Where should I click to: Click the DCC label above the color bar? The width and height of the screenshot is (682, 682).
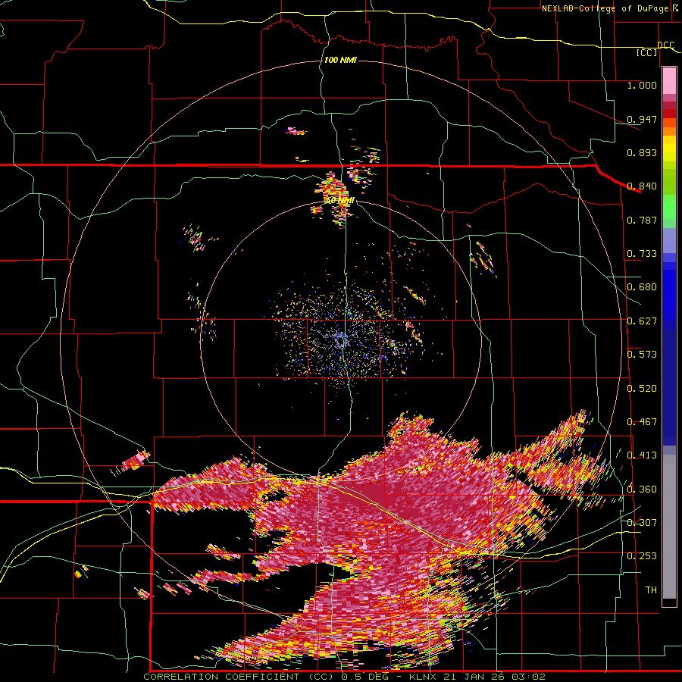coord(665,45)
